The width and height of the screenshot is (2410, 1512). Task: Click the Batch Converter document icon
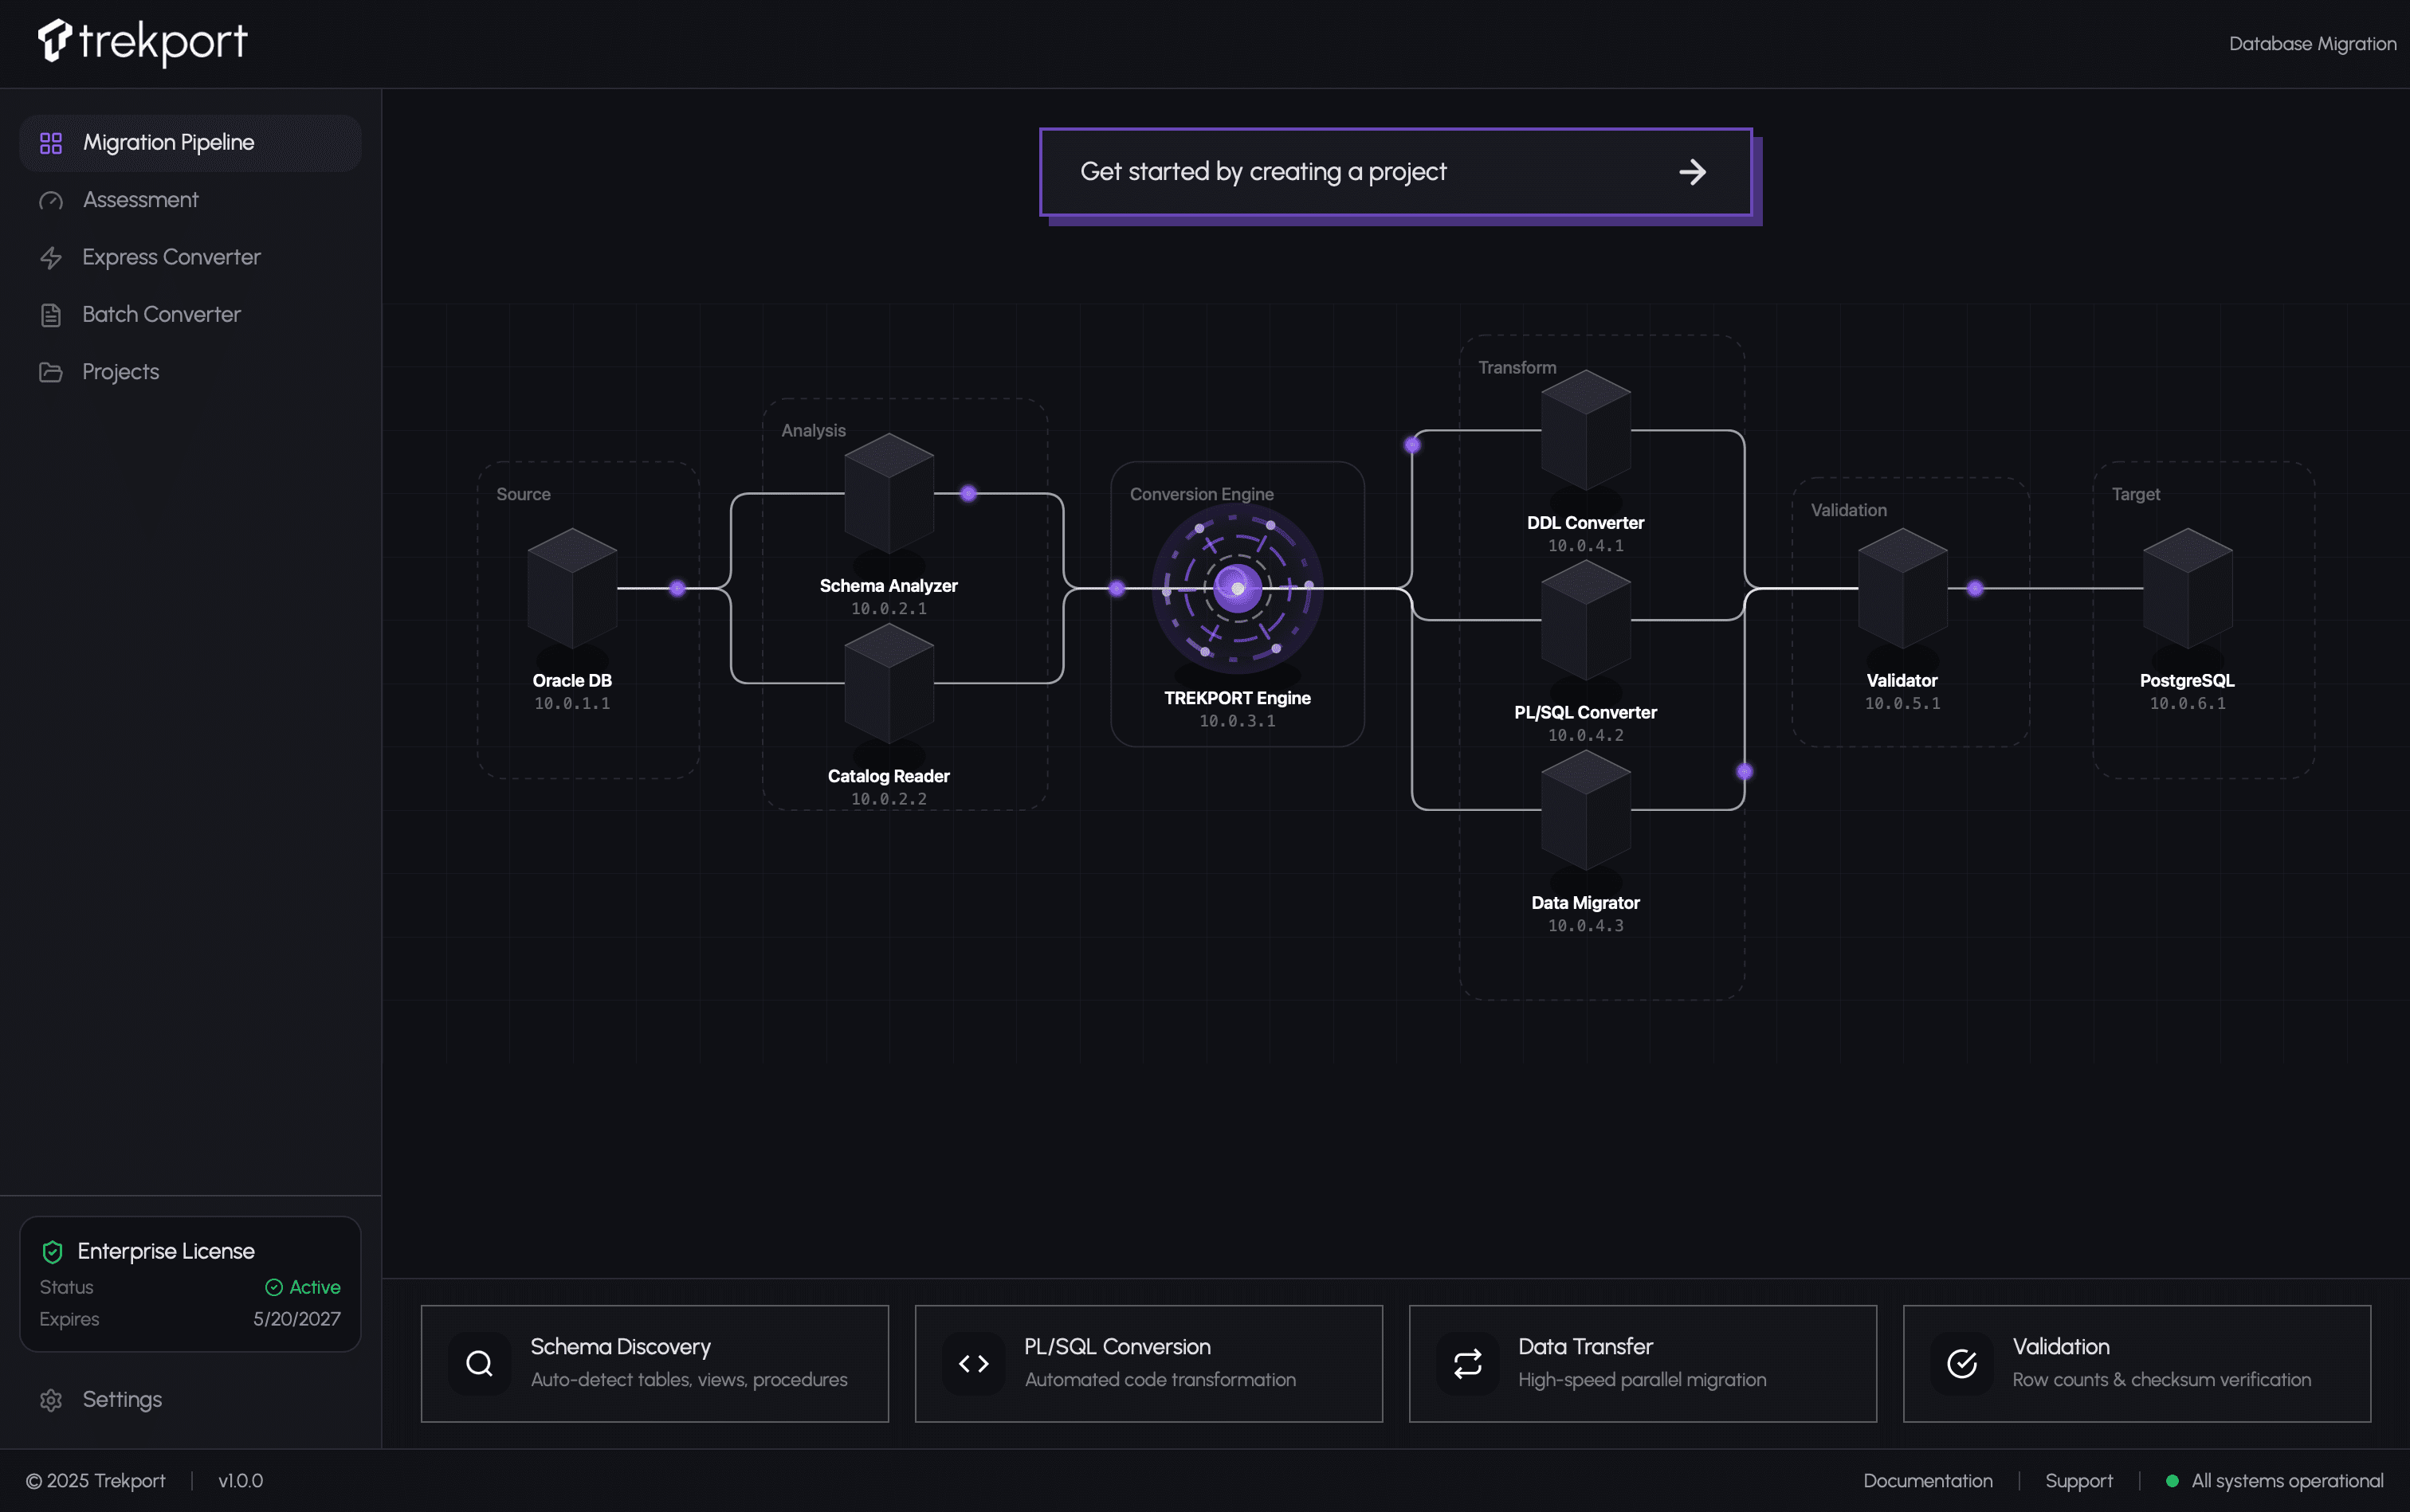[x=51, y=315]
